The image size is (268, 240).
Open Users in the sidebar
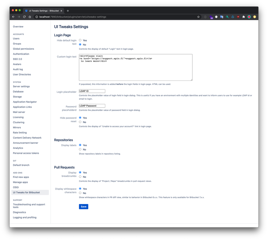click(16, 39)
